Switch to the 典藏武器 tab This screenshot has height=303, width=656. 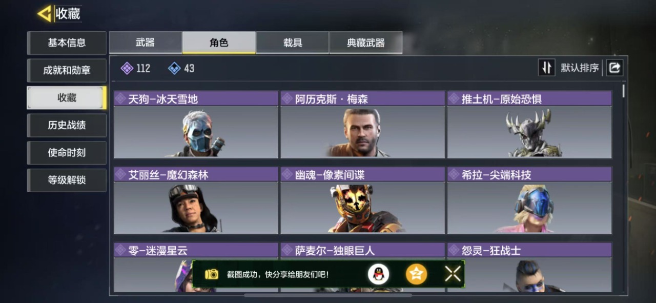coord(366,43)
